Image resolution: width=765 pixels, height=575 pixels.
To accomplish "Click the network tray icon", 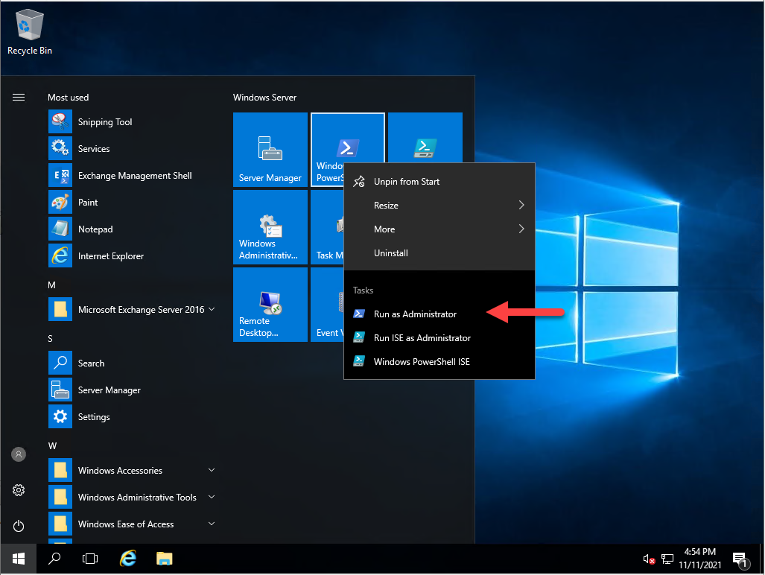I will point(667,559).
